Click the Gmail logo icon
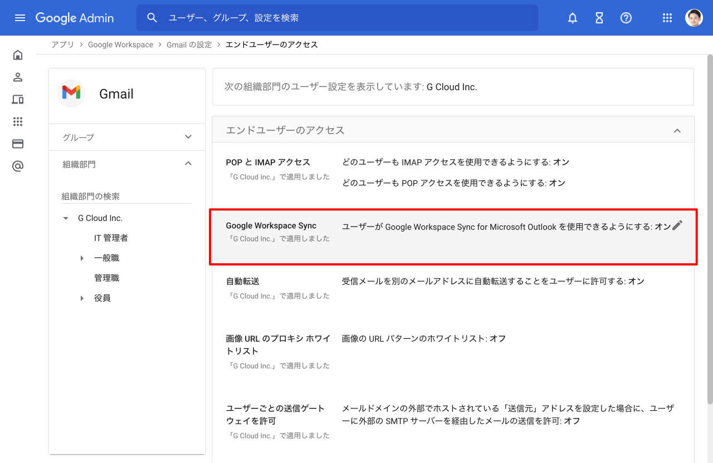This screenshot has width=713, height=463. coord(71,93)
